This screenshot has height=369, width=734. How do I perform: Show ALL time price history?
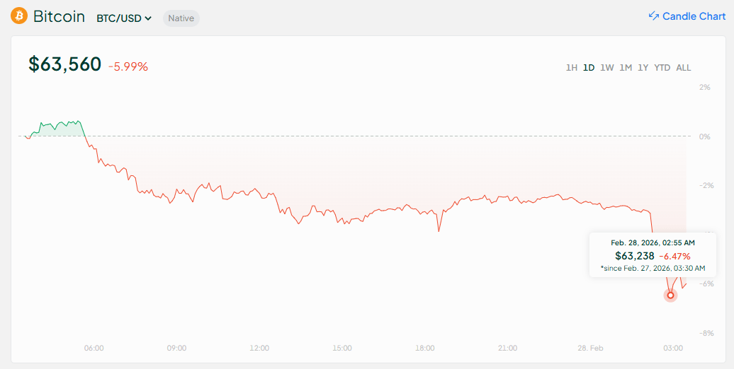pos(683,68)
